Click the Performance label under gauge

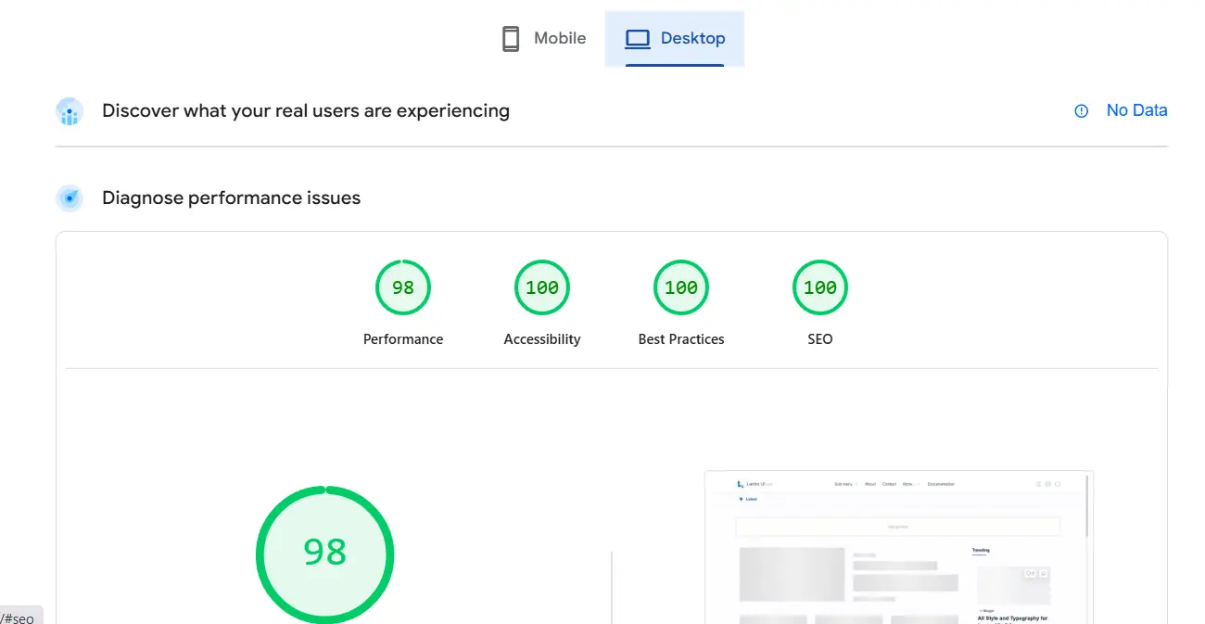point(403,339)
